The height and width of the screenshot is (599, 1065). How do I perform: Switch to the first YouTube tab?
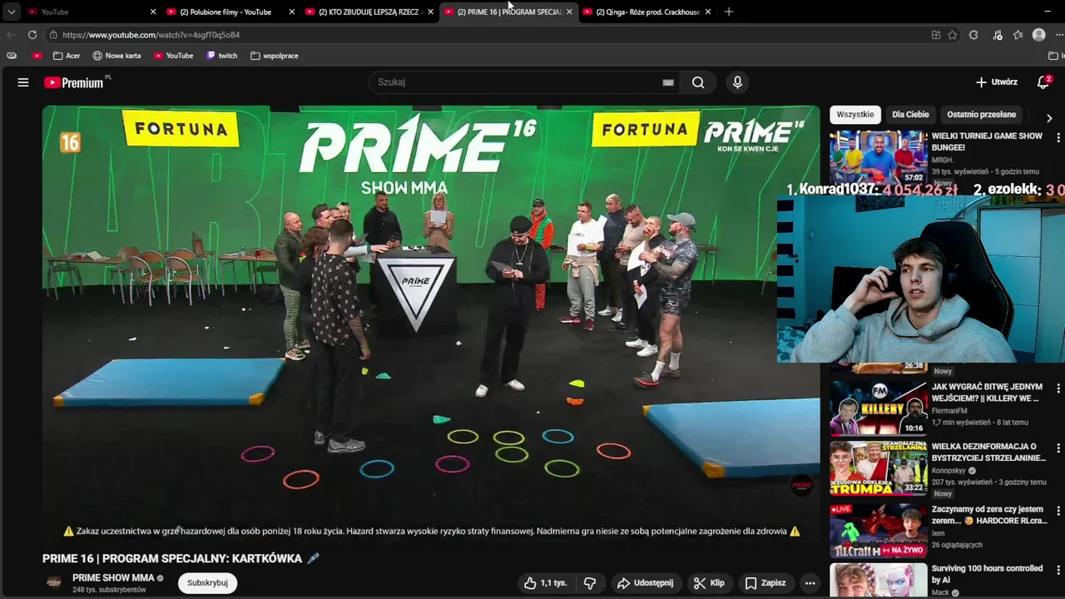(86, 12)
